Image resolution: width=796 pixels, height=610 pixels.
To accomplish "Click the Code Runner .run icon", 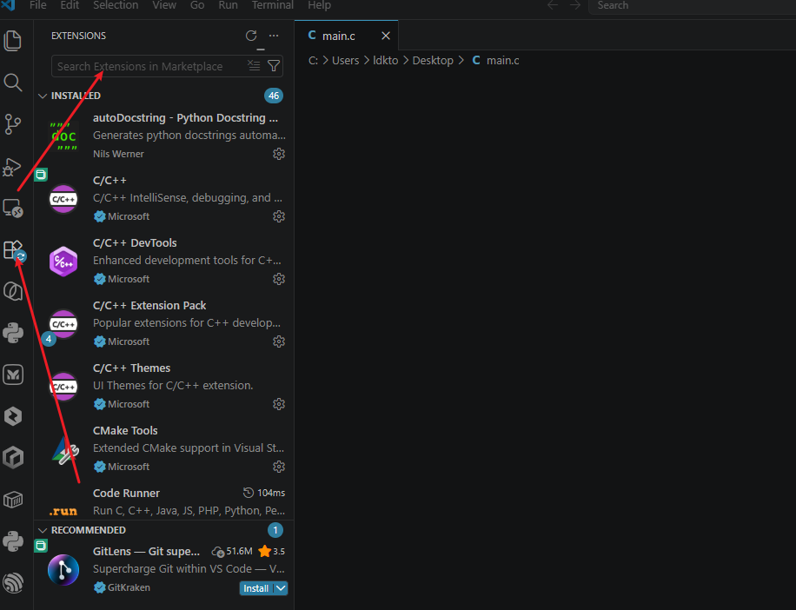I will coord(63,511).
